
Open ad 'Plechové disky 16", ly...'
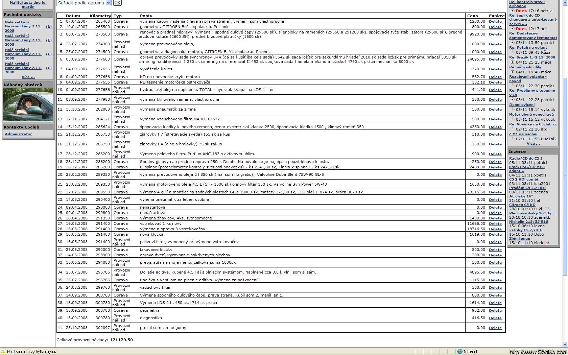[x=532, y=213]
